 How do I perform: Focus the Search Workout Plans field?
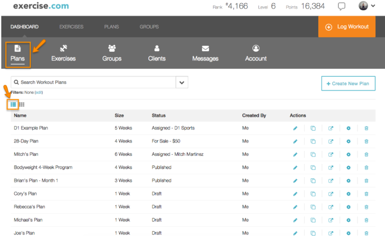click(93, 82)
